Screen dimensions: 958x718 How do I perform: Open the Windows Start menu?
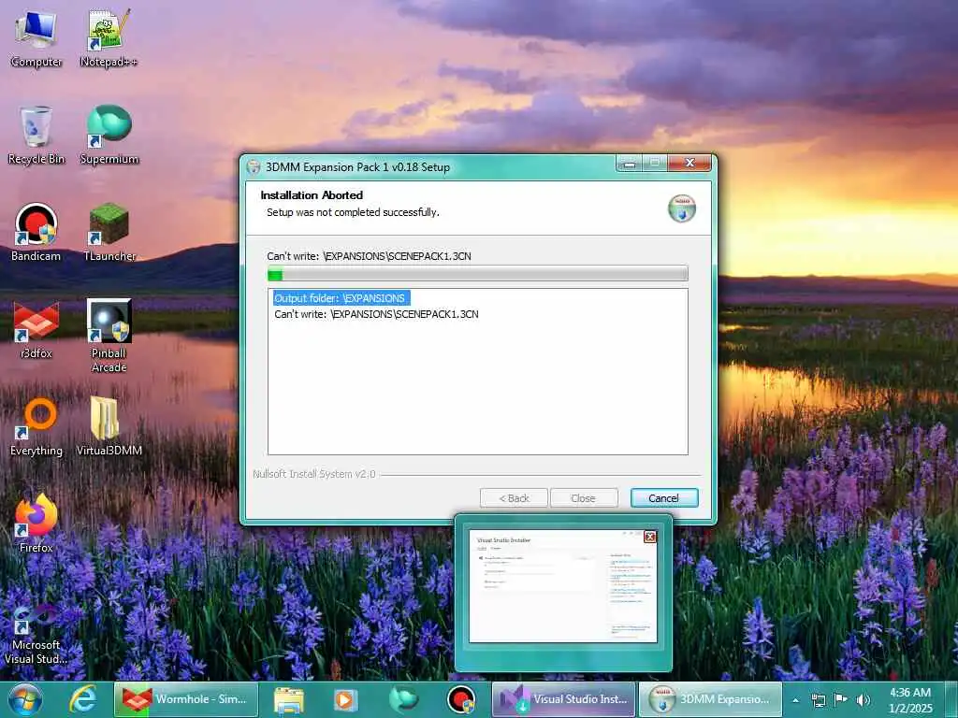point(25,699)
